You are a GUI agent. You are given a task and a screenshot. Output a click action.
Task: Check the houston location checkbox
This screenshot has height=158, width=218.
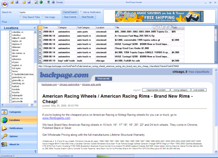coord(10,92)
